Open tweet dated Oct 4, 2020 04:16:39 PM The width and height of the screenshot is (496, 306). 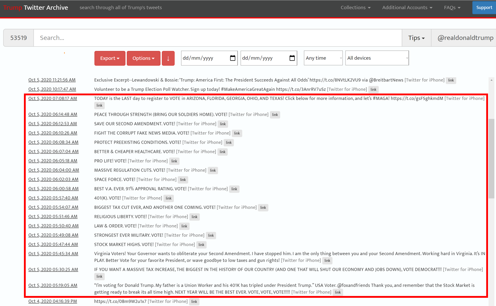click(52, 301)
